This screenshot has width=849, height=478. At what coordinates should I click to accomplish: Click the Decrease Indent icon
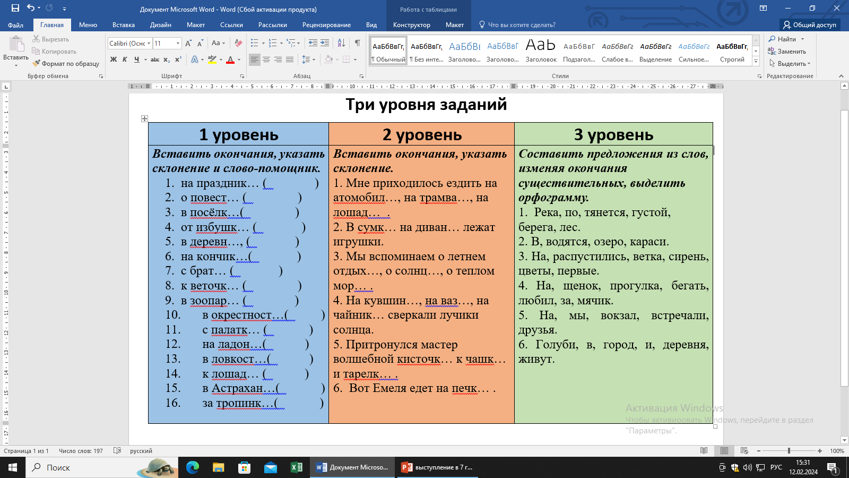pos(313,43)
